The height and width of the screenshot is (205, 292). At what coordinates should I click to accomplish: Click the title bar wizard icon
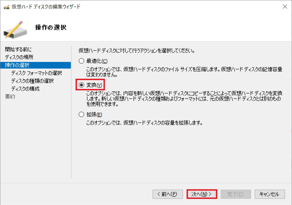(x=7, y=7)
